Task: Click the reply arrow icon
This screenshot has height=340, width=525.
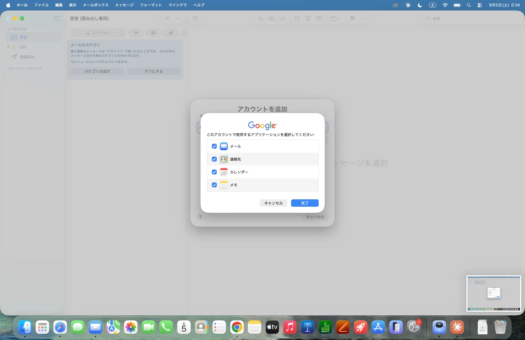Action: 261,18
